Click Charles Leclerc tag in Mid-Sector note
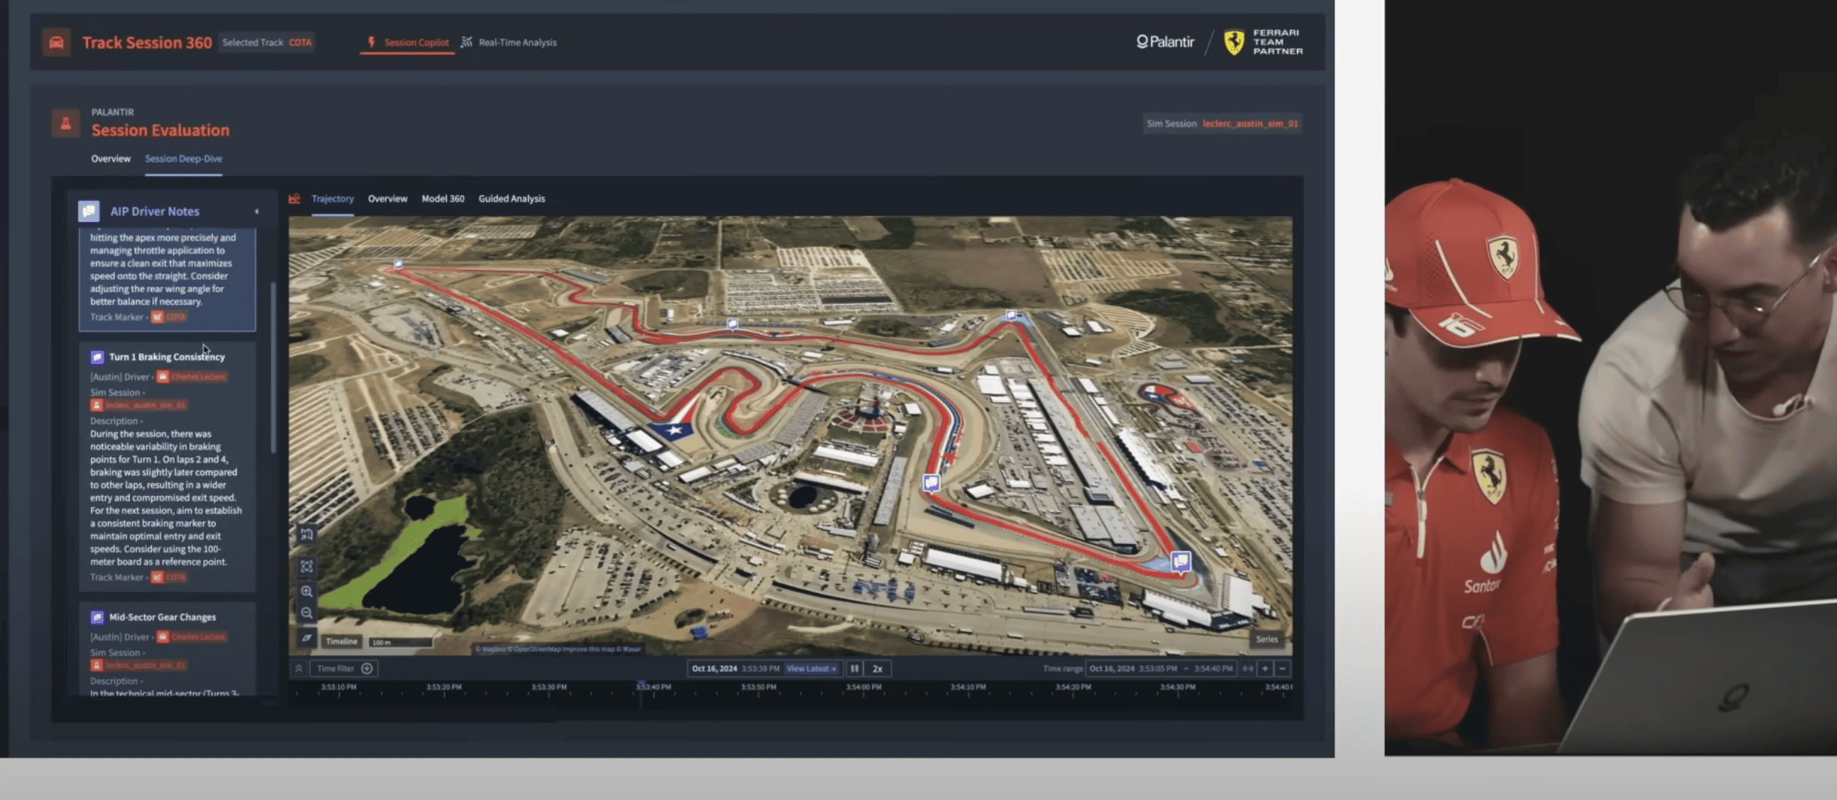1837x800 pixels. pyautogui.click(x=192, y=637)
